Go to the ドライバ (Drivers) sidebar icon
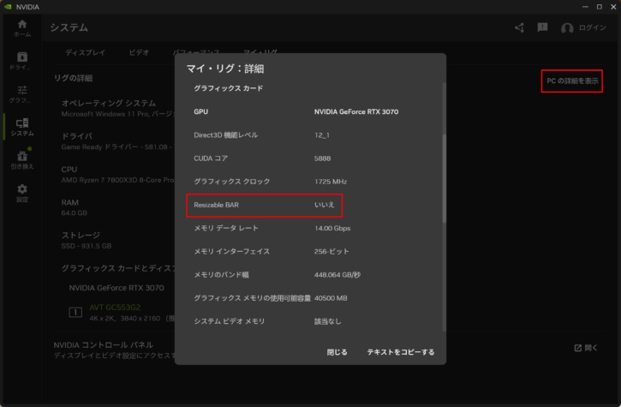The height and width of the screenshot is (407, 621). 21,61
